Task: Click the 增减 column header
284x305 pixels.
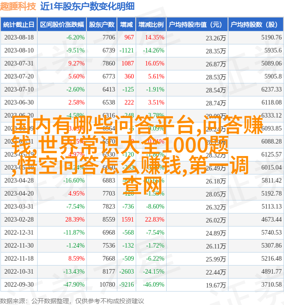Action: [x=126, y=25]
